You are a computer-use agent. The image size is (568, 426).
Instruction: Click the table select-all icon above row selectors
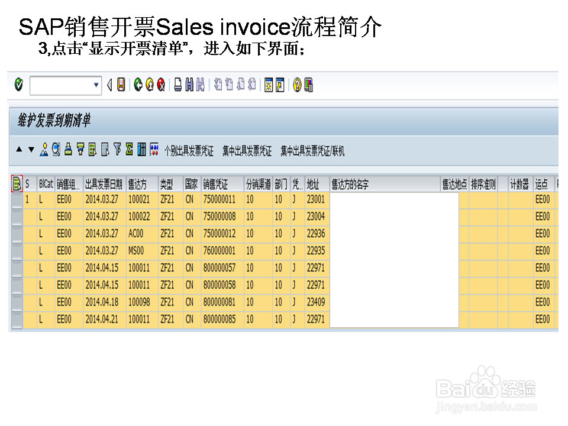click(x=17, y=183)
